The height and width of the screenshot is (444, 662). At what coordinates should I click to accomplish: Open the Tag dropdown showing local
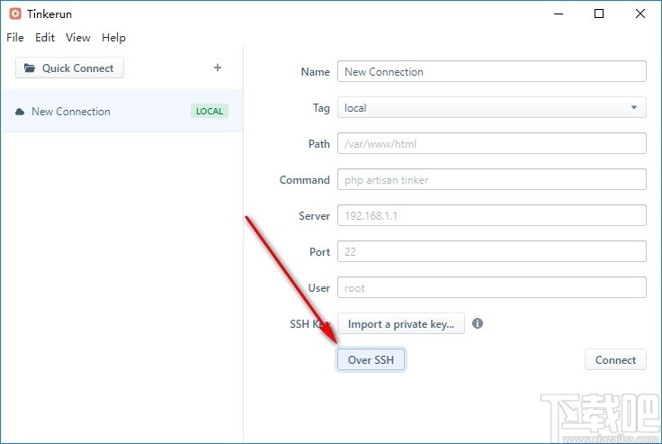click(492, 107)
